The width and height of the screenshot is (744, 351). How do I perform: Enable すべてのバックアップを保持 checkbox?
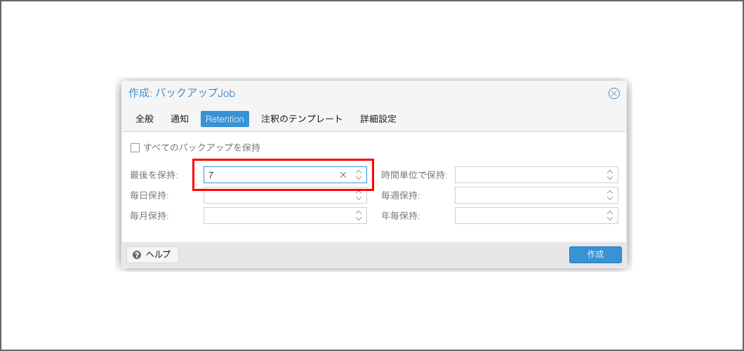pyautogui.click(x=135, y=148)
